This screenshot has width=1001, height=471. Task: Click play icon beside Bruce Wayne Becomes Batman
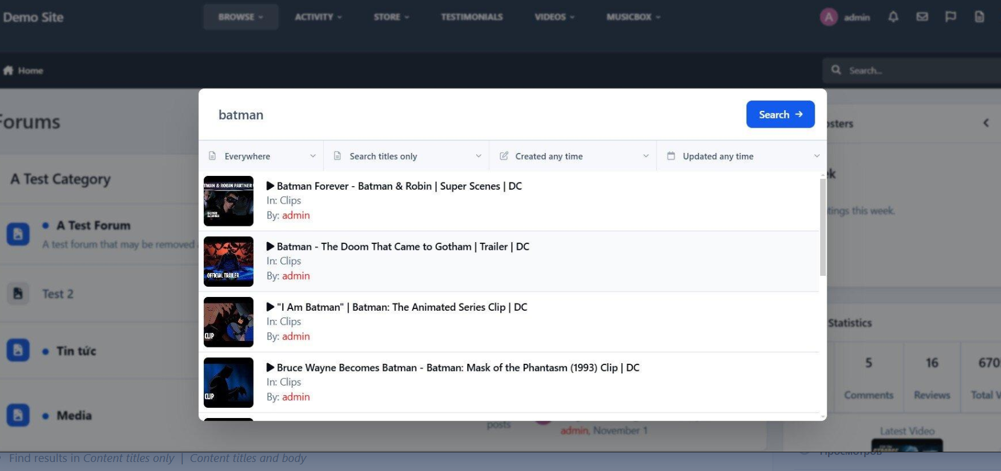click(271, 367)
